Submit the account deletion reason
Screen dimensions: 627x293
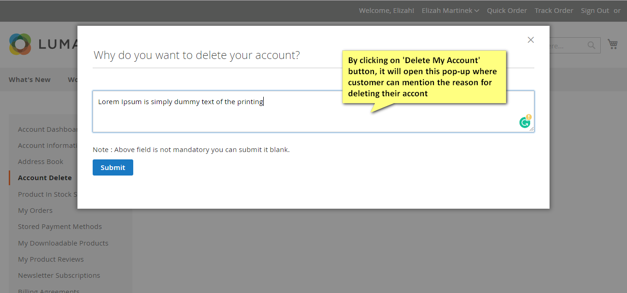click(x=113, y=168)
